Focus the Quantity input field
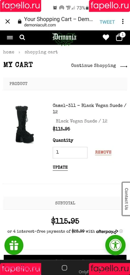130x275 pixels. (70, 153)
